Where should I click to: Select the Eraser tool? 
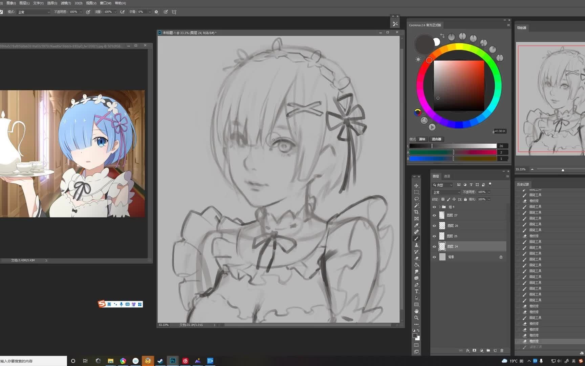pyautogui.click(x=416, y=258)
